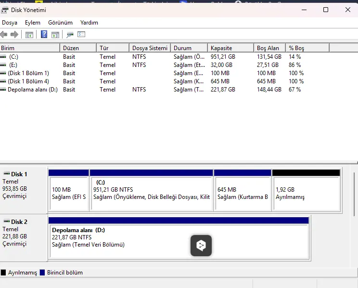Click the 221,87 GB capacity cell

[x=223, y=90]
